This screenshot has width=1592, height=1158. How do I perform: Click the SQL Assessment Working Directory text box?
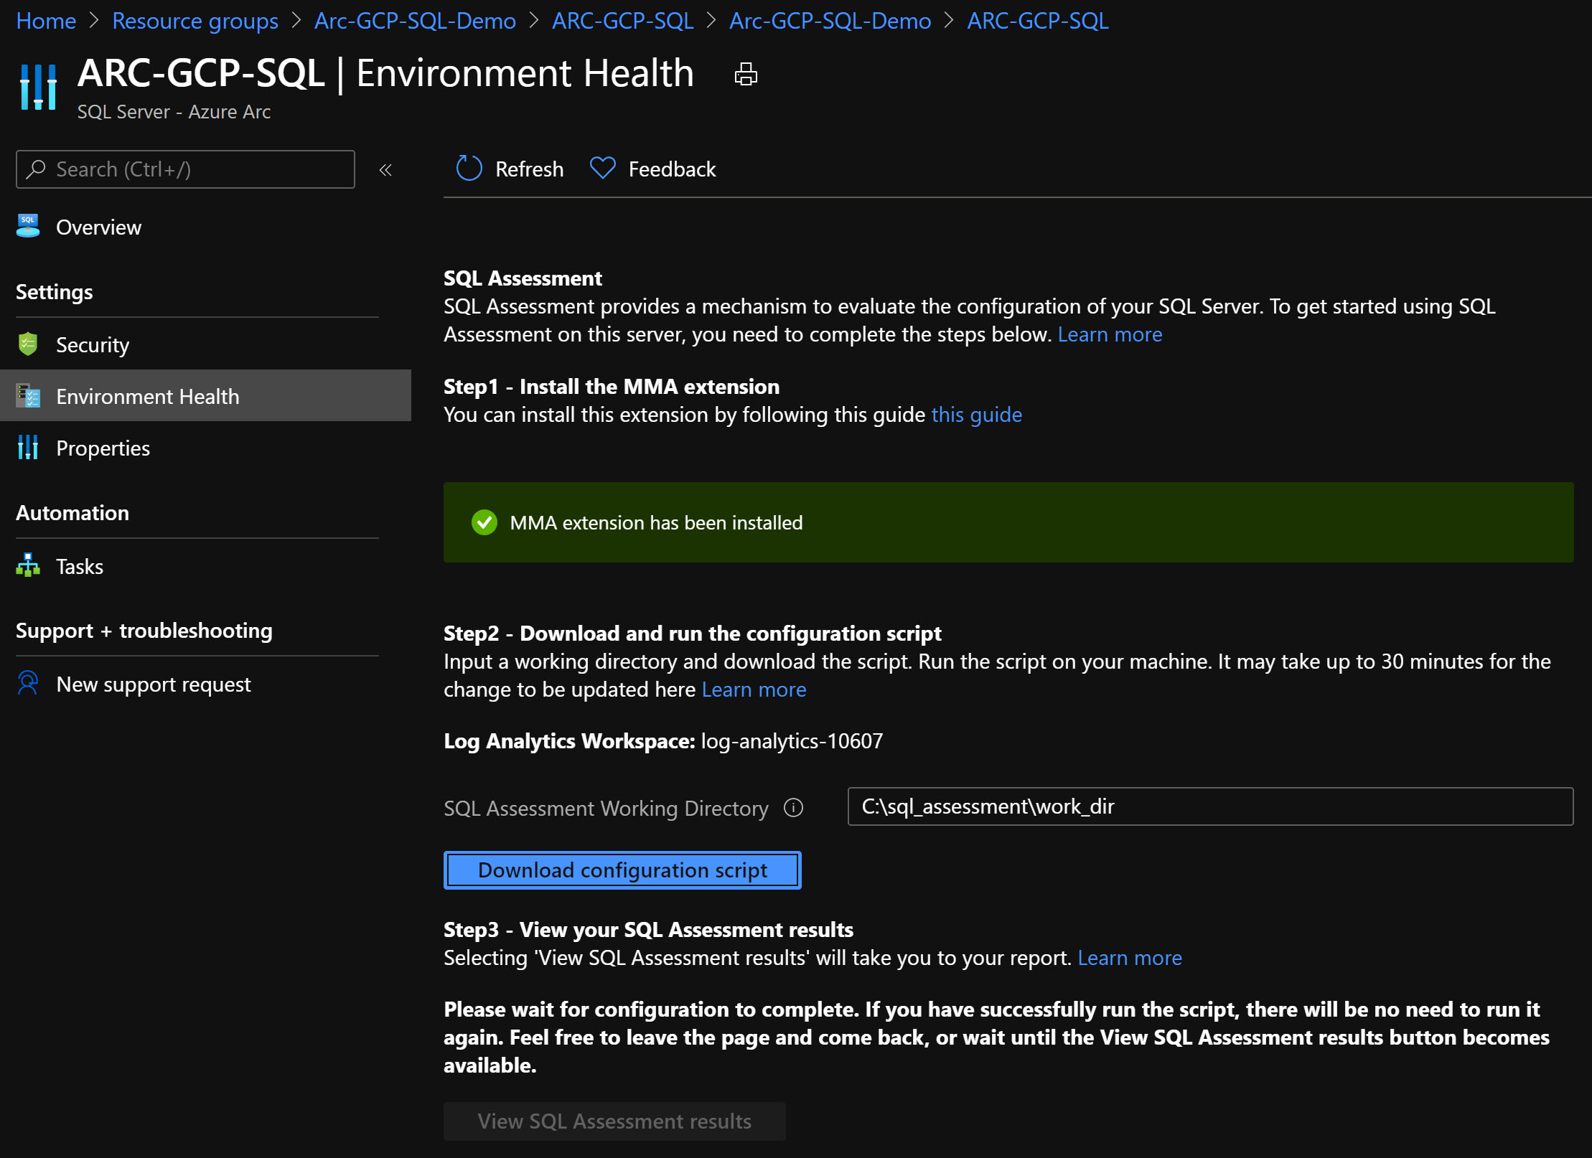(x=1210, y=806)
